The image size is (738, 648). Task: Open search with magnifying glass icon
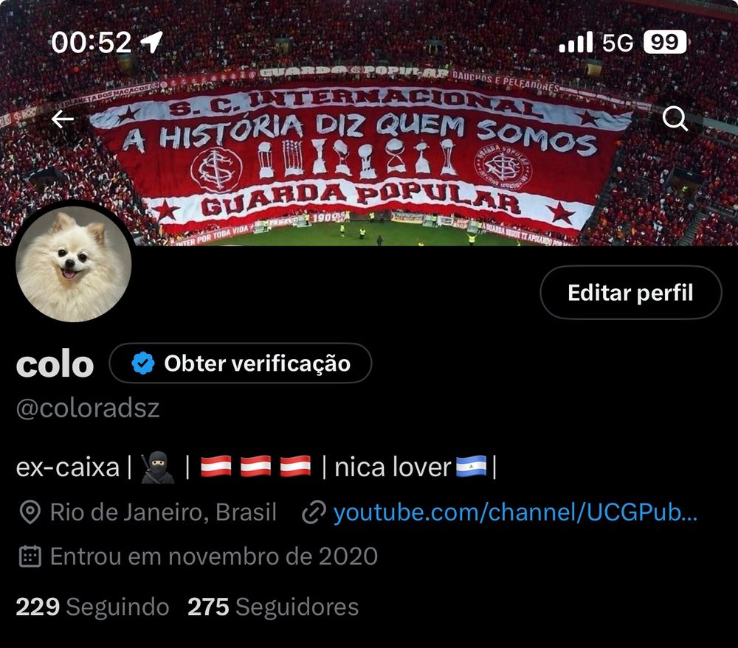tap(675, 119)
